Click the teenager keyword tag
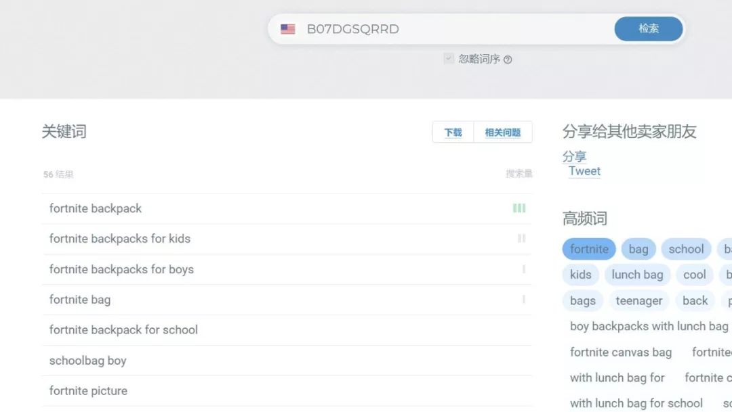Image resolution: width=732 pixels, height=412 pixels. (638, 300)
